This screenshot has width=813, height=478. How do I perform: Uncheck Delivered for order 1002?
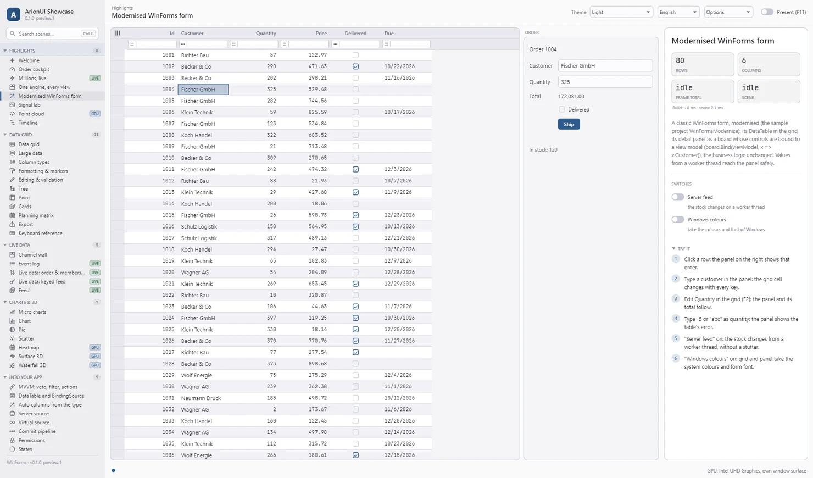point(355,66)
